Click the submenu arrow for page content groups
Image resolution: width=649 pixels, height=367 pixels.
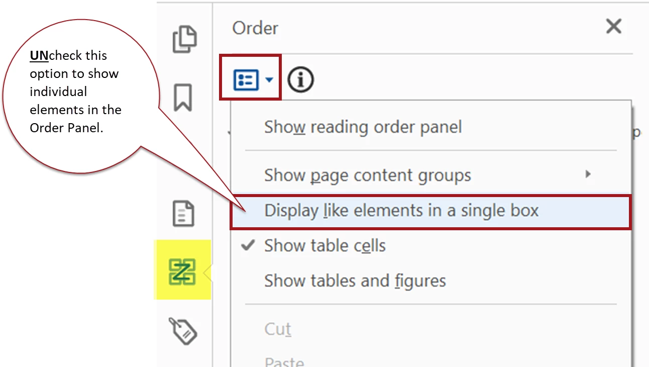point(588,174)
